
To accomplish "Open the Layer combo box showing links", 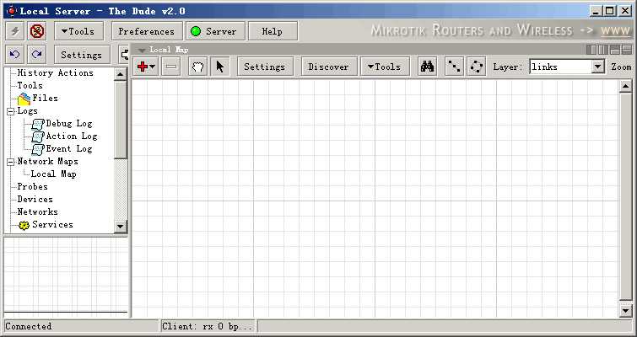I will click(567, 67).
